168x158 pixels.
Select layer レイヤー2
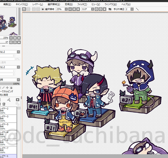tap(8, 111)
